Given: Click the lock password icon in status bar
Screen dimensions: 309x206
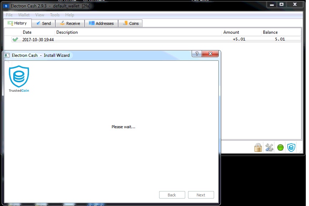Looking at the screenshot, I should coord(258,147).
